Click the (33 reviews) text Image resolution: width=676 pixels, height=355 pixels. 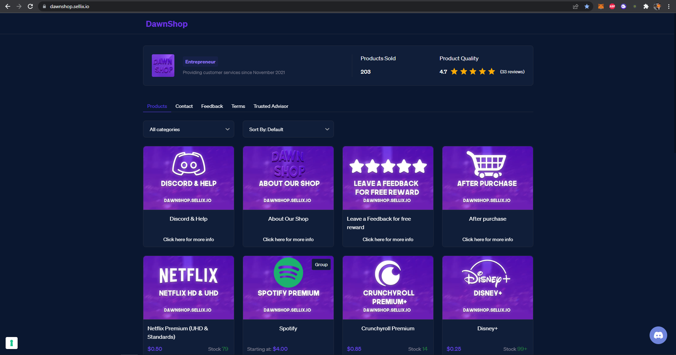[512, 72]
